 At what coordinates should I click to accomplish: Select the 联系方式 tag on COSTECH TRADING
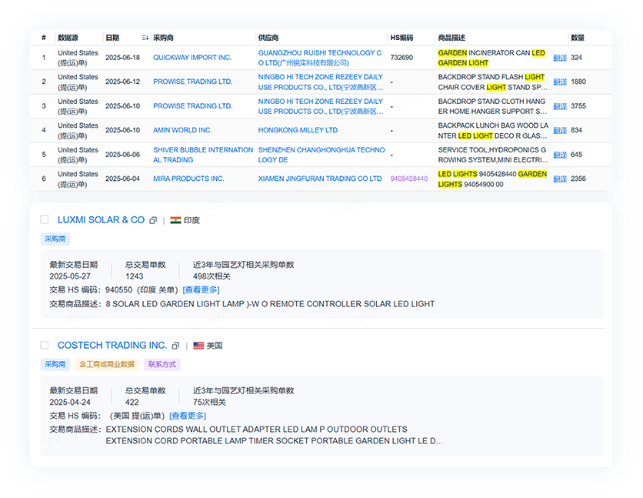(x=162, y=364)
